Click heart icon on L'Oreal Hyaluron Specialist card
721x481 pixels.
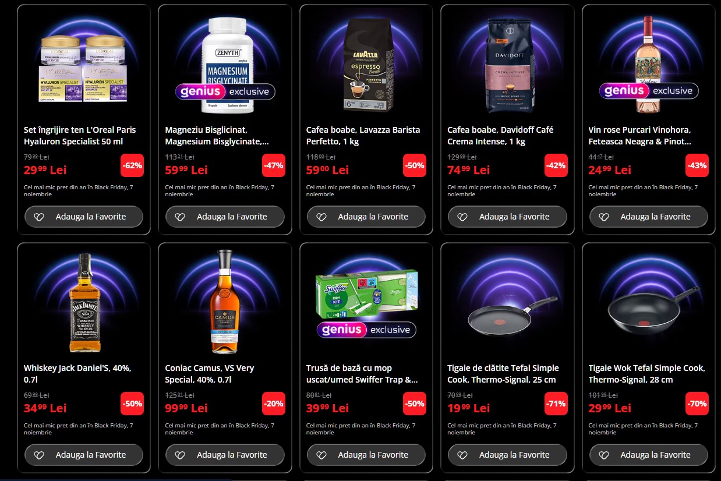(38, 217)
